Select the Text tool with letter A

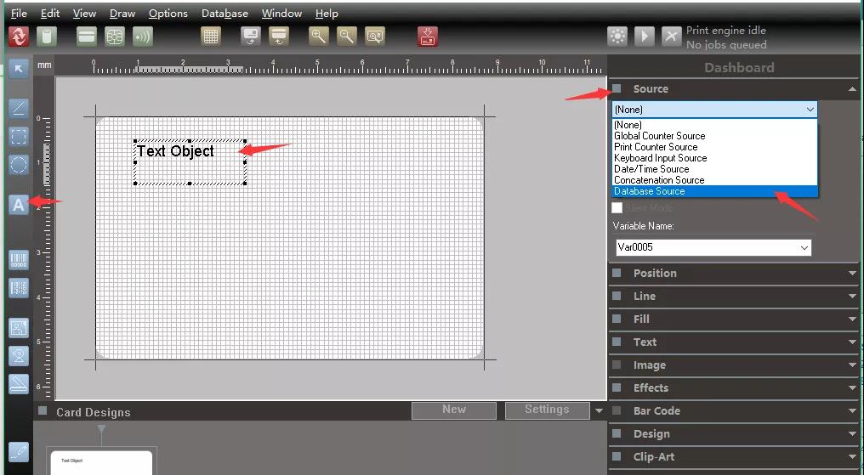[18, 205]
